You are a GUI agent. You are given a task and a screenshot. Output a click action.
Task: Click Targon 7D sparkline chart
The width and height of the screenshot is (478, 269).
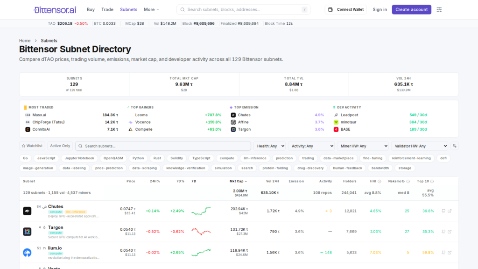pos(201,232)
